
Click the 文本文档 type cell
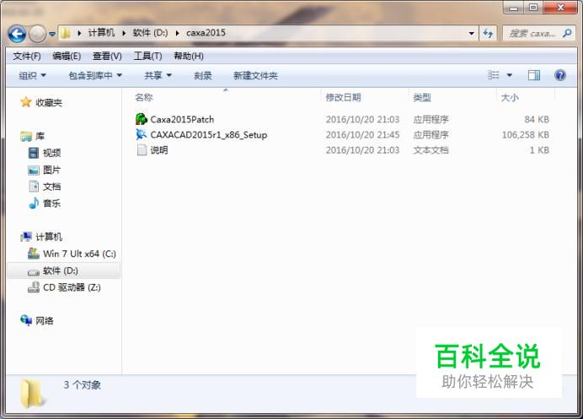431,150
